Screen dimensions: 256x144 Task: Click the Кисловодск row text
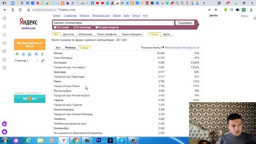coord(60,62)
